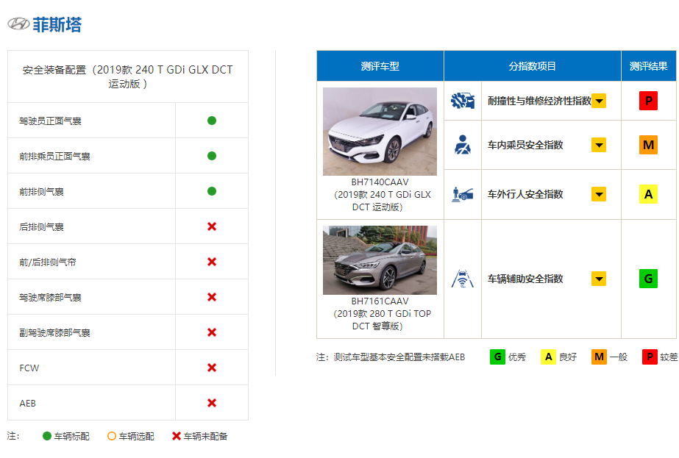Click red X for 前/后排侧气帘
Screen dimensions: 679x458
coord(212,262)
